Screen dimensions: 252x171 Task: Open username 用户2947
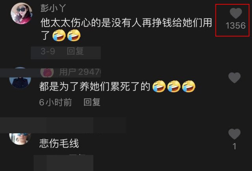(x=80, y=72)
